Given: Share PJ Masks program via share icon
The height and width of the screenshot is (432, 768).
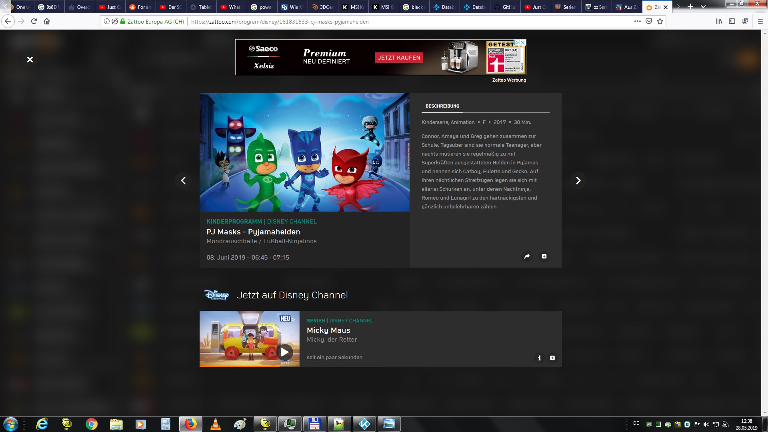Looking at the screenshot, I should click(x=527, y=256).
